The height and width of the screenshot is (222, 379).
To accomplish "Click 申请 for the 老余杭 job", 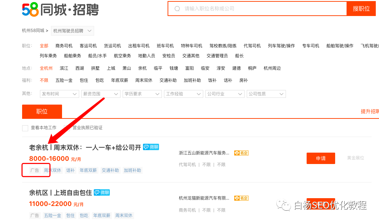I will point(321,158).
